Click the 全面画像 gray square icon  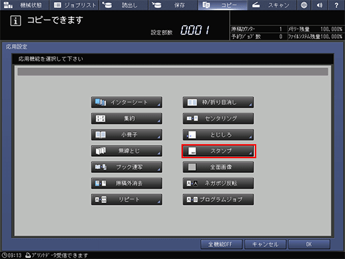pyautogui.click(x=192, y=167)
